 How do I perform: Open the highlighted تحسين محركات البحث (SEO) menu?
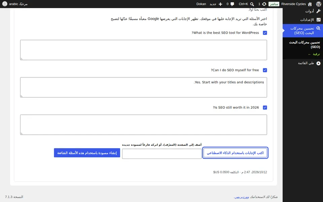pos(303,31)
